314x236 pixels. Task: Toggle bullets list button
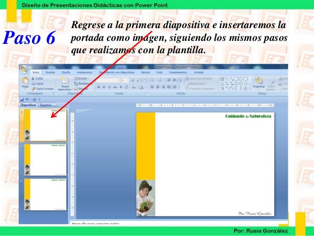[153, 81]
